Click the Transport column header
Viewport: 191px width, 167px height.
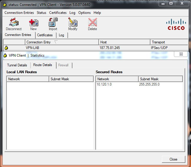pyautogui.click(x=169, y=42)
